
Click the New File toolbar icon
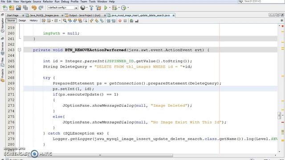pyautogui.click(x=5, y=8)
